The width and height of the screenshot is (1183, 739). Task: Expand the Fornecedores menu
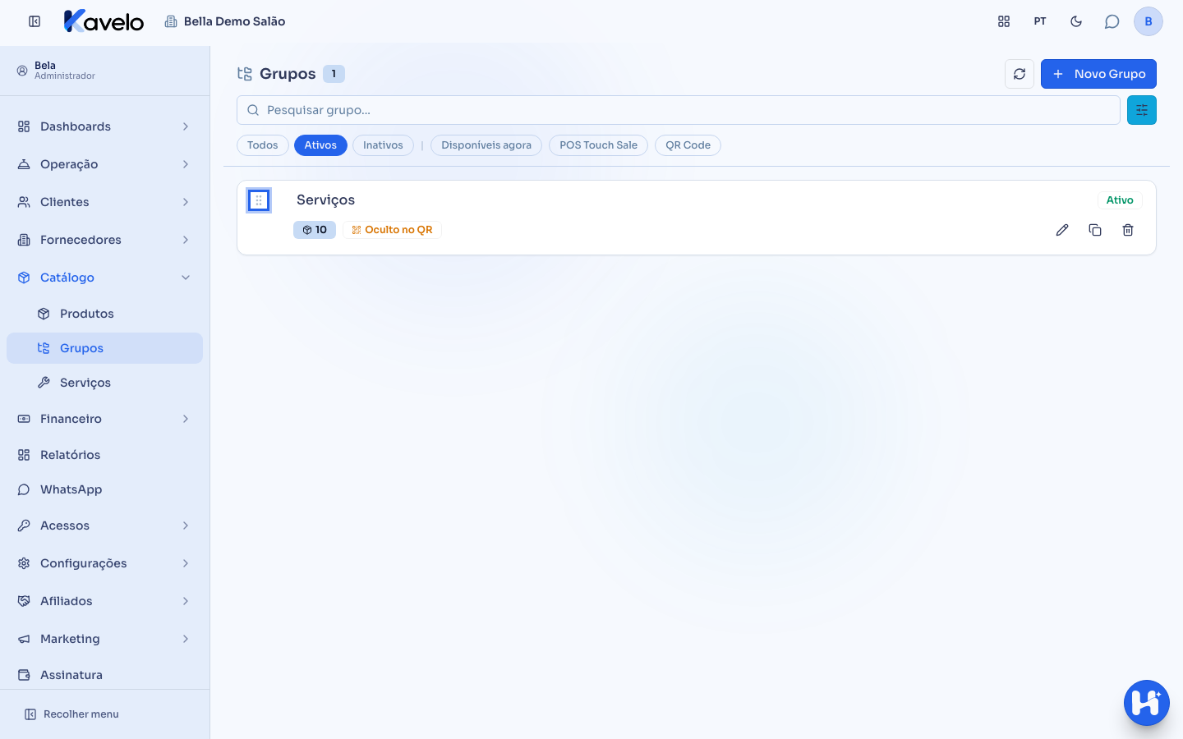point(104,240)
